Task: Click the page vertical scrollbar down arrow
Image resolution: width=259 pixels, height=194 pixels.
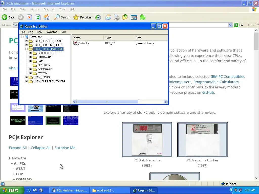Action: pos(256,178)
